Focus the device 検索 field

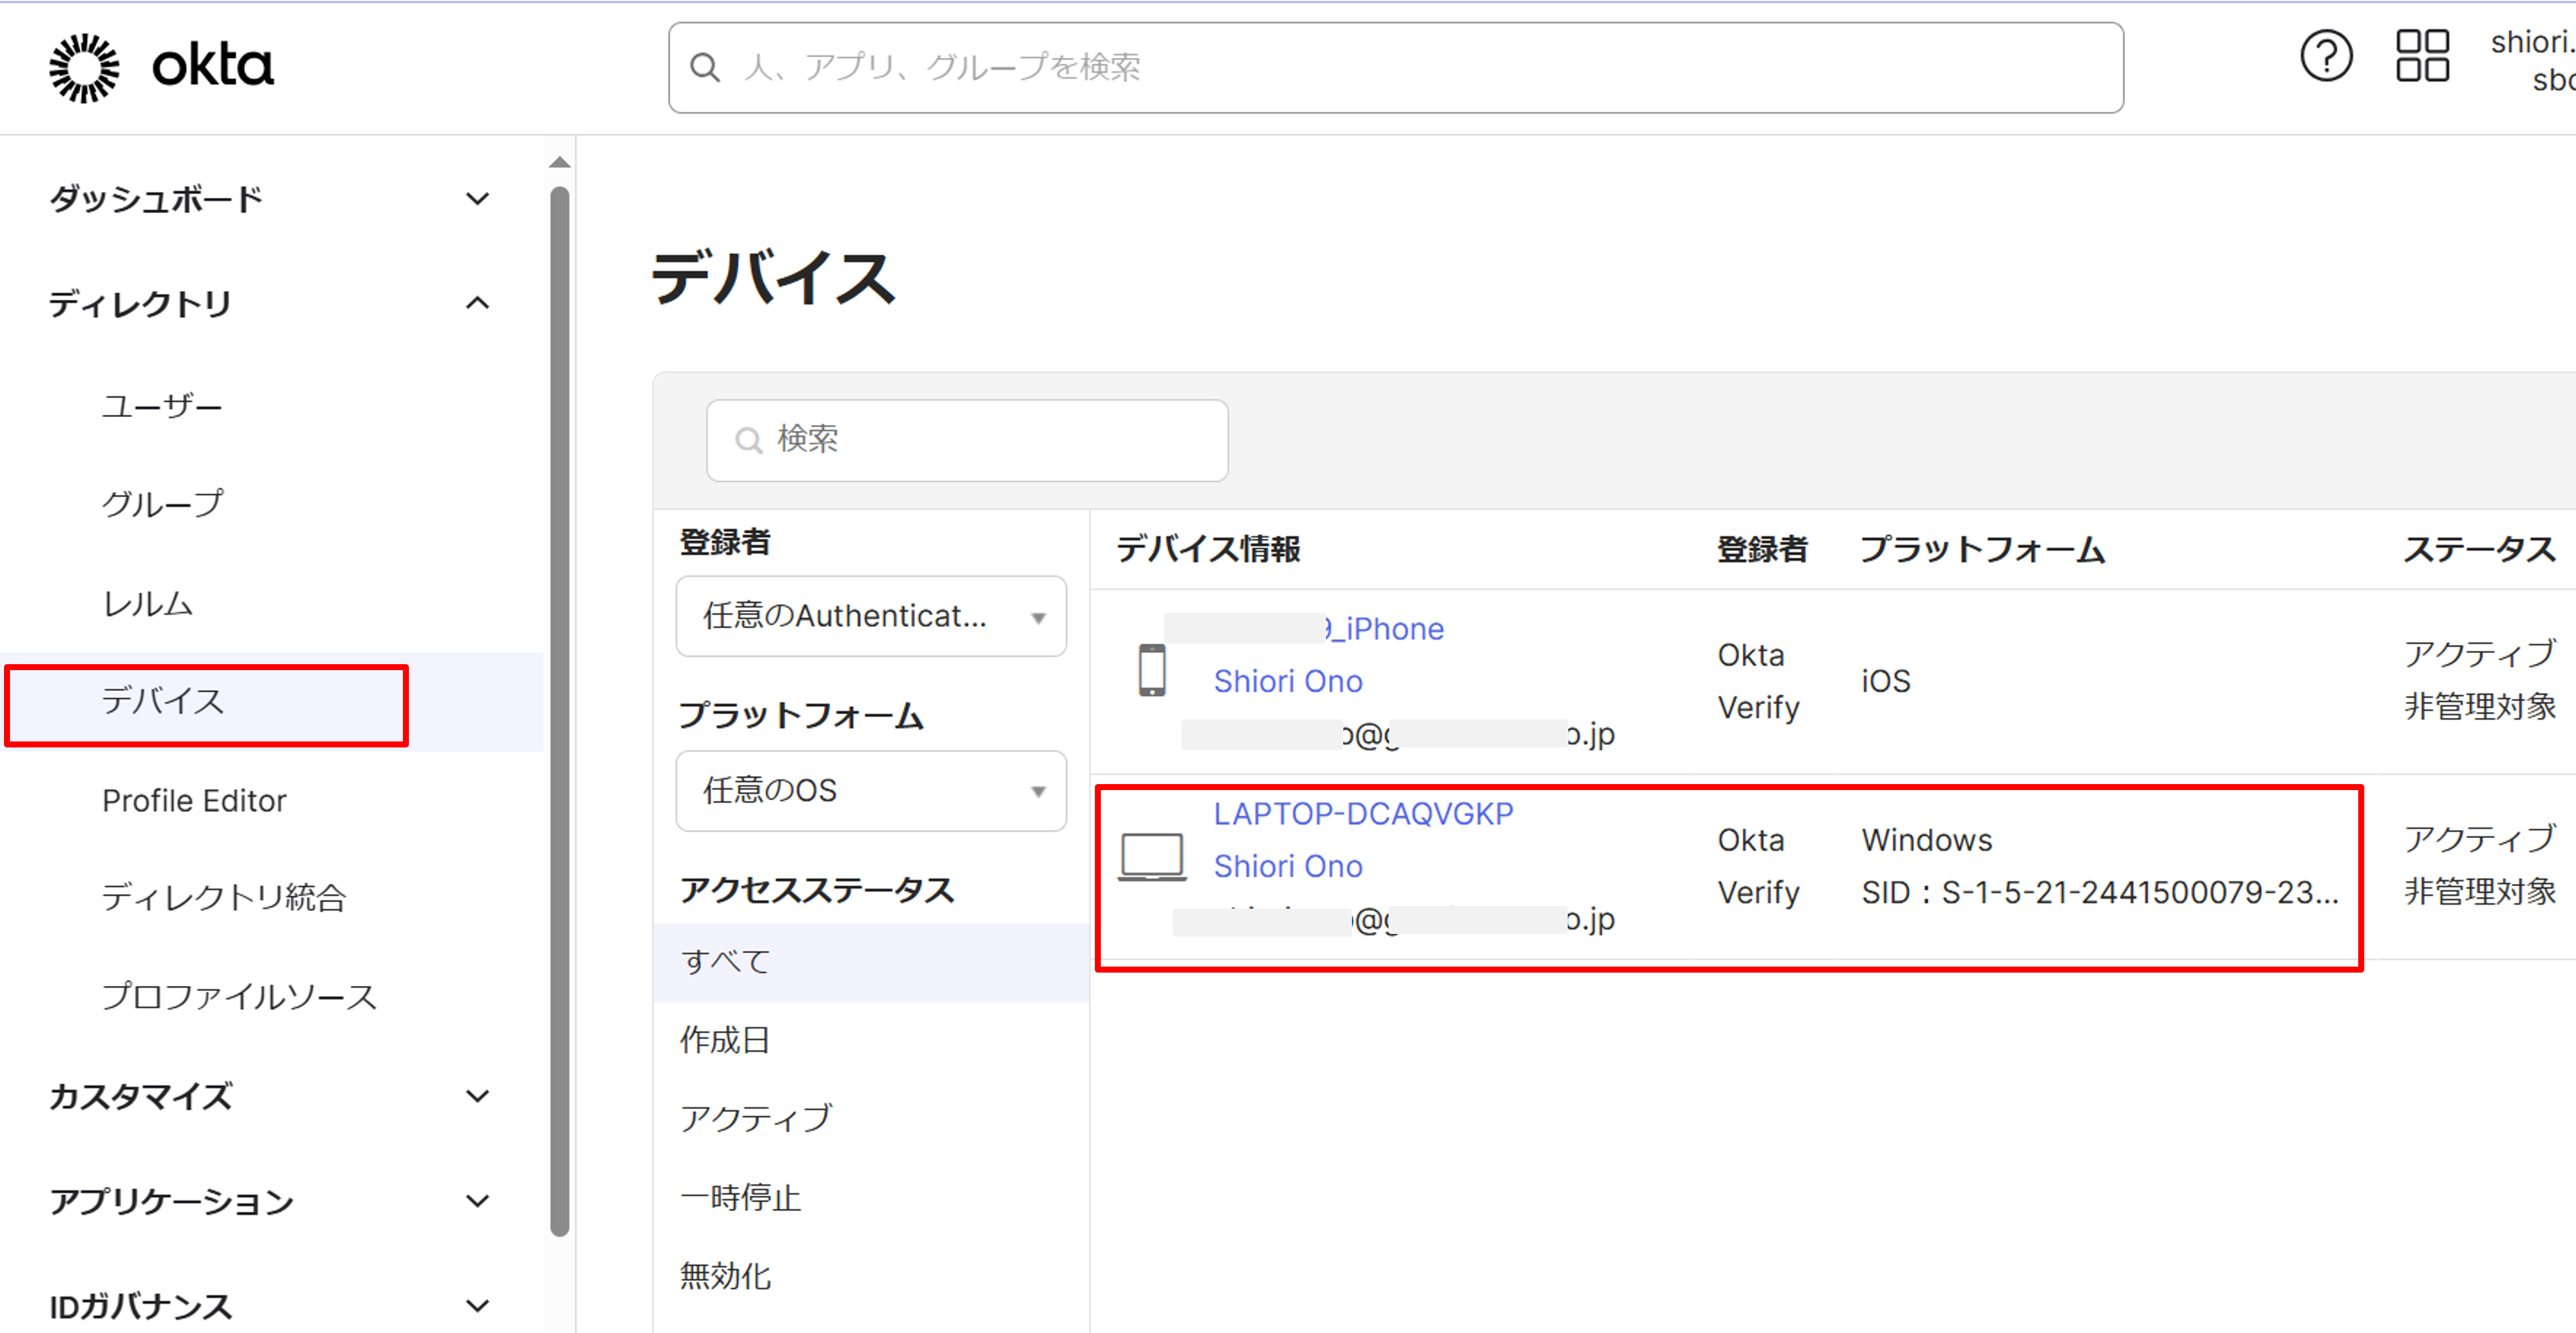(x=966, y=440)
